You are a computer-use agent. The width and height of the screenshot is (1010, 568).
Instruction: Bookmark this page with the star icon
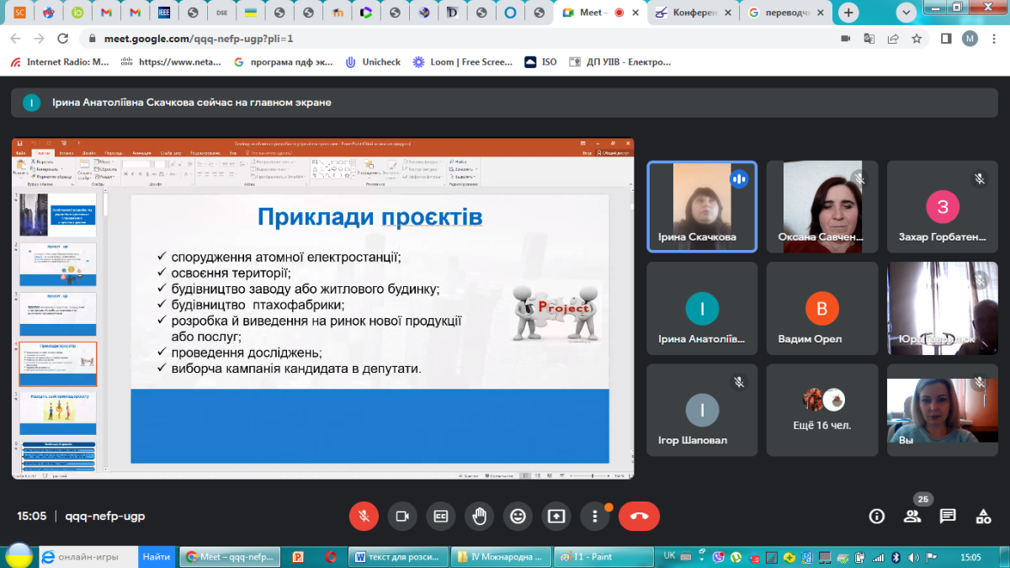(917, 39)
